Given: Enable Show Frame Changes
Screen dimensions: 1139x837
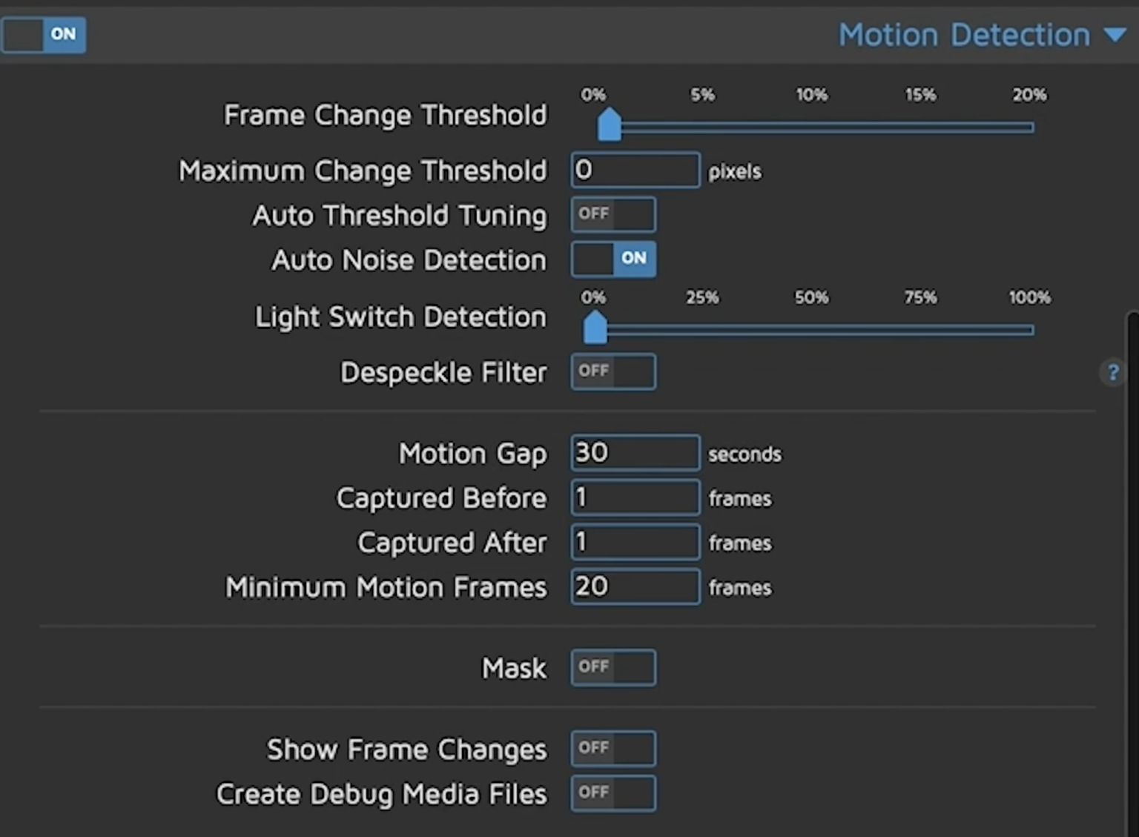Looking at the screenshot, I should point(613,748).
